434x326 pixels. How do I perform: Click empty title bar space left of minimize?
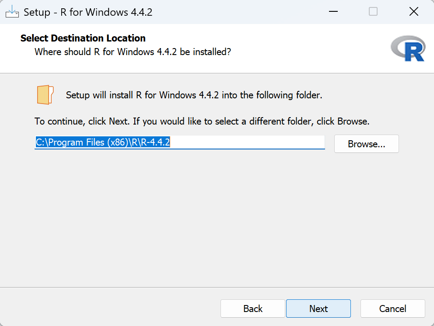241,12
